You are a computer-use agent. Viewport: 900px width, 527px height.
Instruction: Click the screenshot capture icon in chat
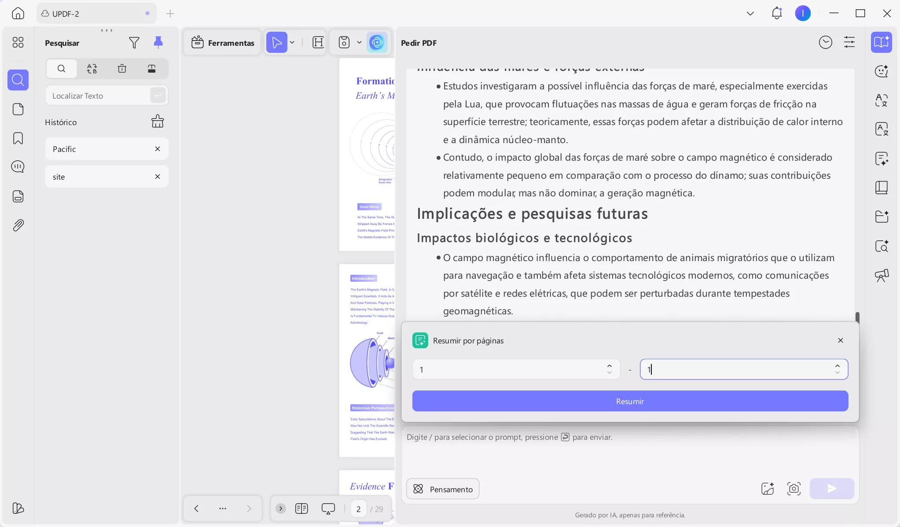[793, 488]
